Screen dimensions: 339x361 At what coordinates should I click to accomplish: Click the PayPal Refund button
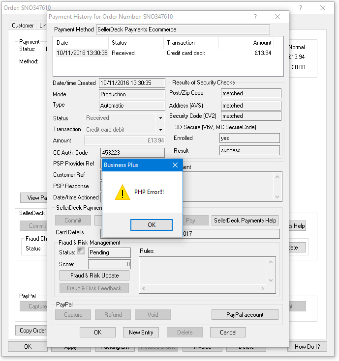[x=113, y=314]
